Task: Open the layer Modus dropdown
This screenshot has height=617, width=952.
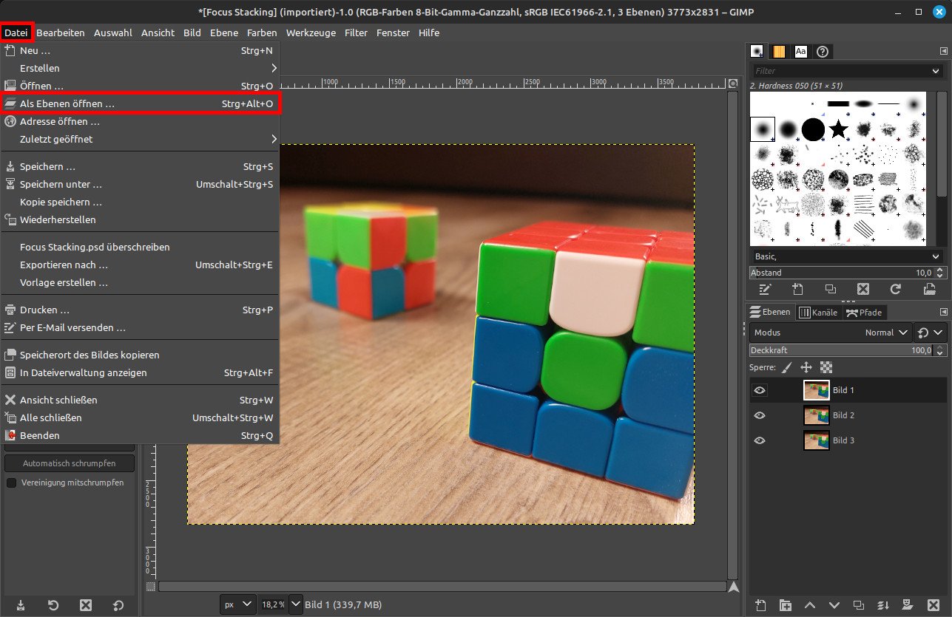Action: point(885,333)
